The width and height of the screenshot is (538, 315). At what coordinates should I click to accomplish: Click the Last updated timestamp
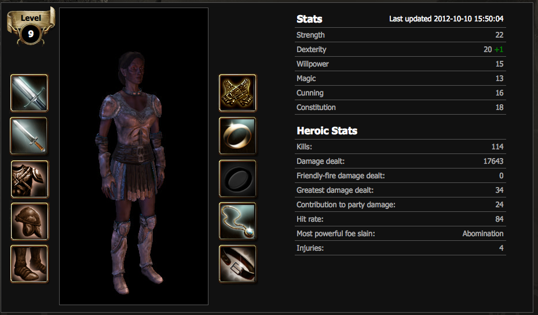pyautogui.click(x=446, y=19)
